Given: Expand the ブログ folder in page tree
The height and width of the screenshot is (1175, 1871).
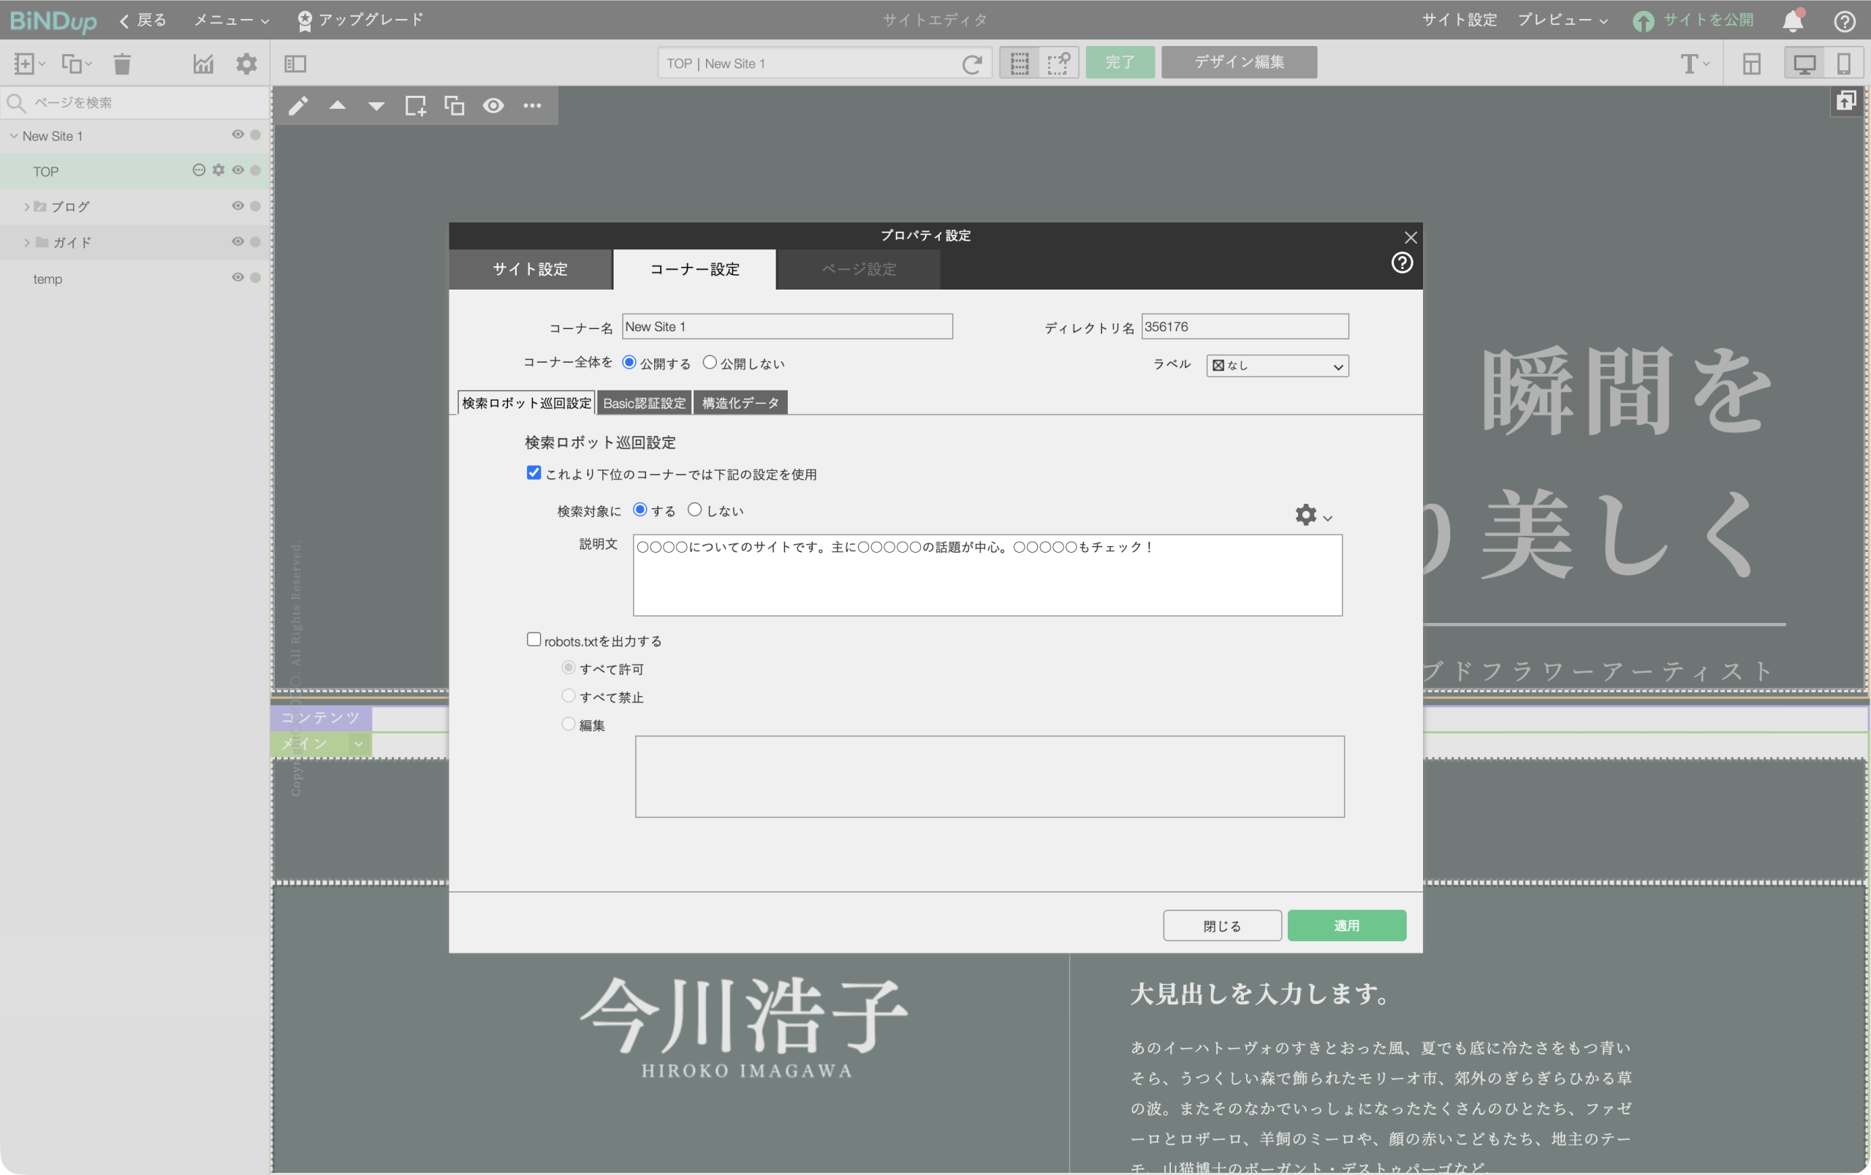Looking at the screenshot, I should tap(27, 207).
